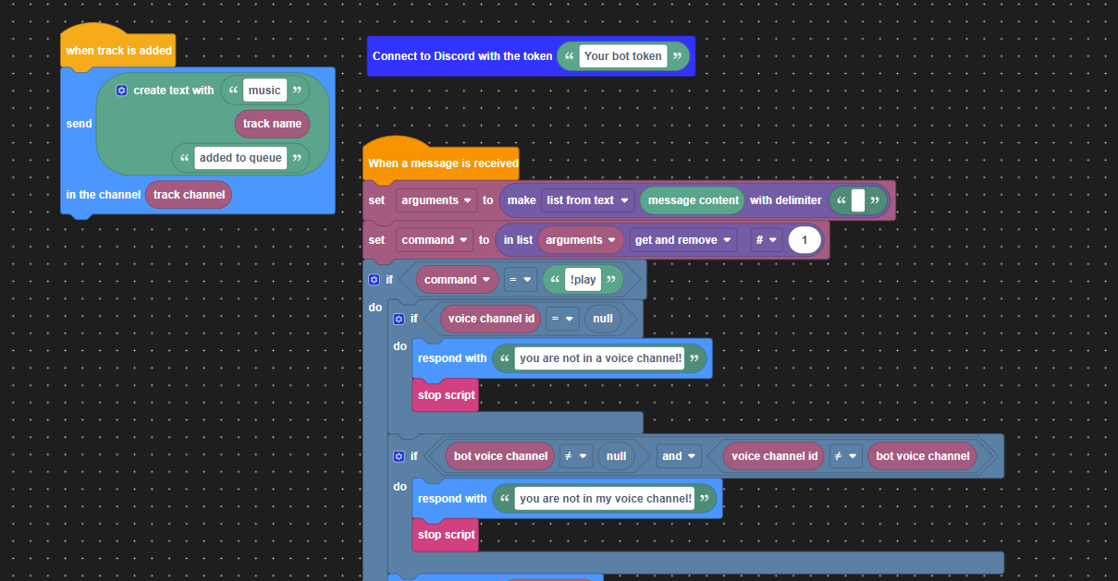Open the gear on the create text block

[121, 91]
